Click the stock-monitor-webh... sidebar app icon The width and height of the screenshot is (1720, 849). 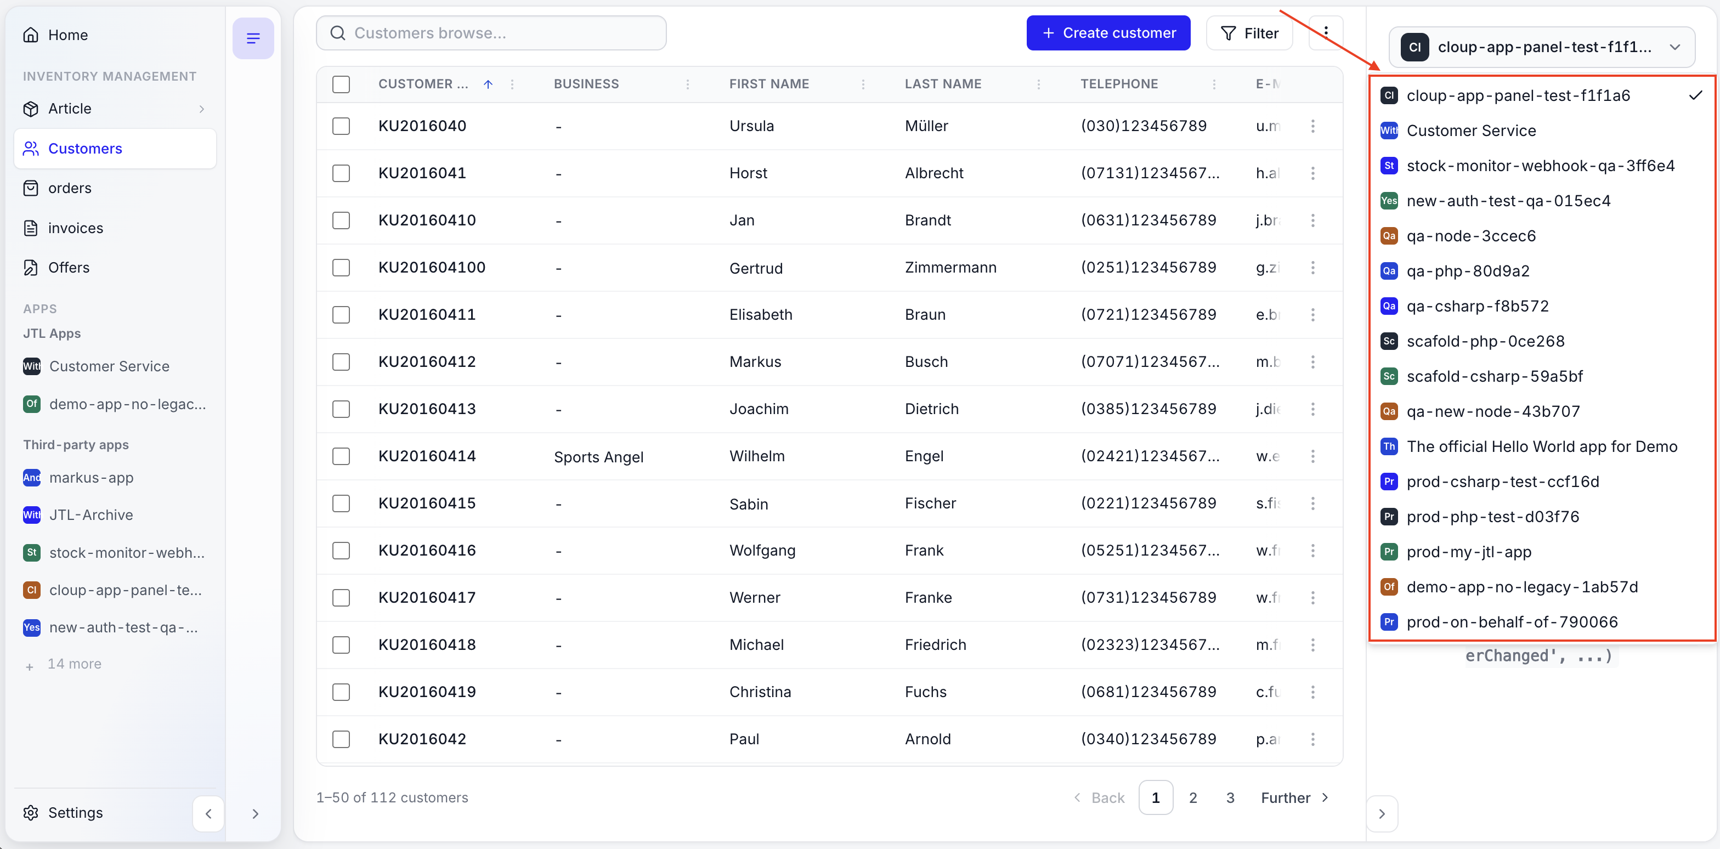point(31,553)
